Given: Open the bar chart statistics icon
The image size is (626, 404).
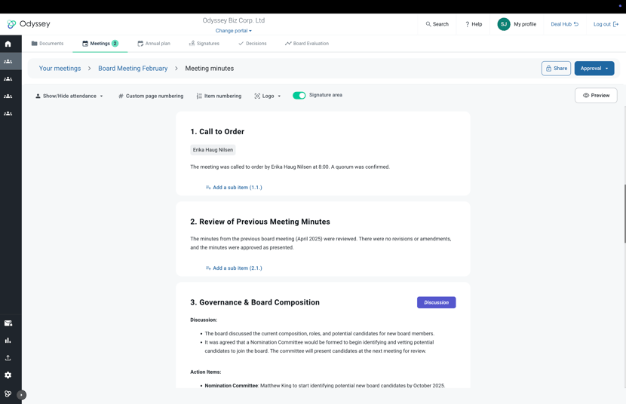Looking at the screenshot, I should 8,340.
